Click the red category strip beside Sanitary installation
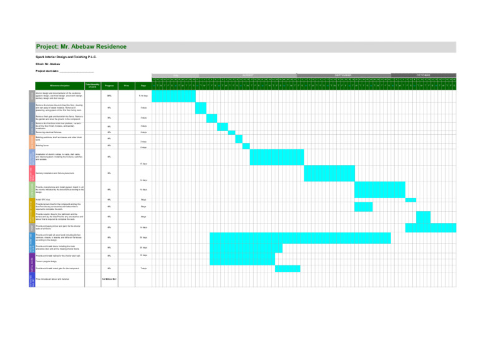Screen dimensions: 479x339 click(32, 174)
